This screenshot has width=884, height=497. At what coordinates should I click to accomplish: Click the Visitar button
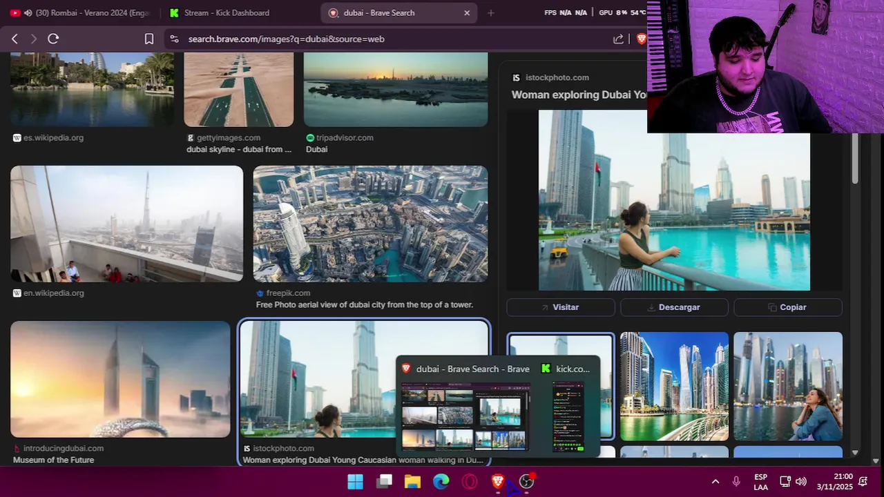560,307
